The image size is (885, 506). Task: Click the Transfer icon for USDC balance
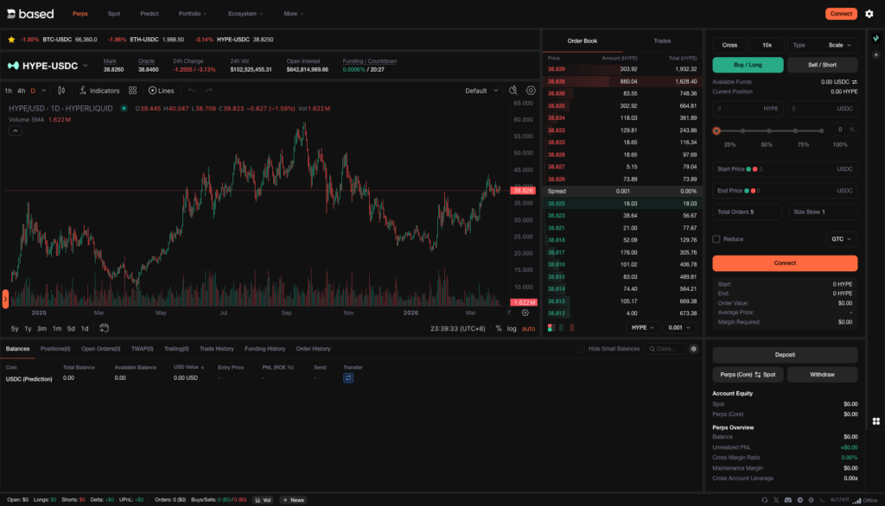(x=348, y=378)
